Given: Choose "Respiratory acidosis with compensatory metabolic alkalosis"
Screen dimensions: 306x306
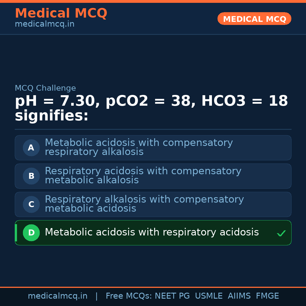Looking at the screenshot, I should [x=143, y=176].
